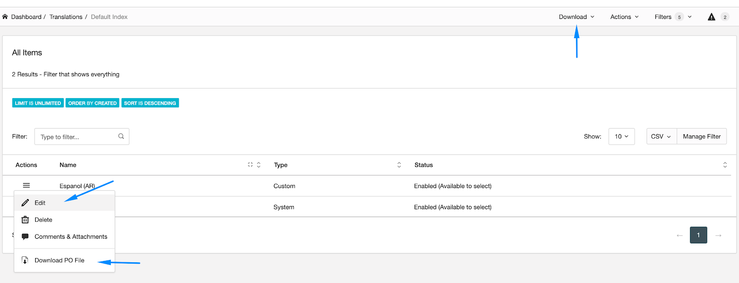Open the Actions dropdown menu
739x283 pixels.
[624, 17]
